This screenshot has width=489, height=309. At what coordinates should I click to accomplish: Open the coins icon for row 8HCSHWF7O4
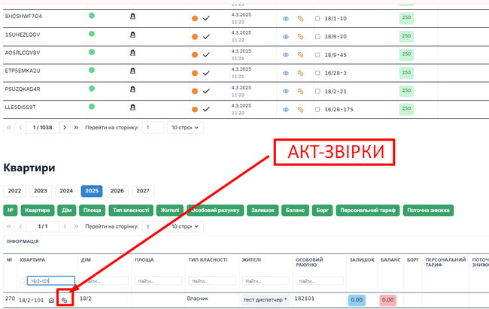[300, 19]
